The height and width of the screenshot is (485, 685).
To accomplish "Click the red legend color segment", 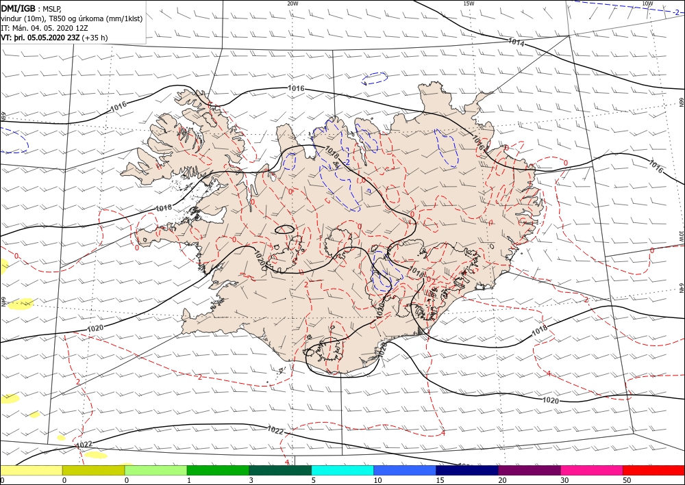I will tap(653, 470).
